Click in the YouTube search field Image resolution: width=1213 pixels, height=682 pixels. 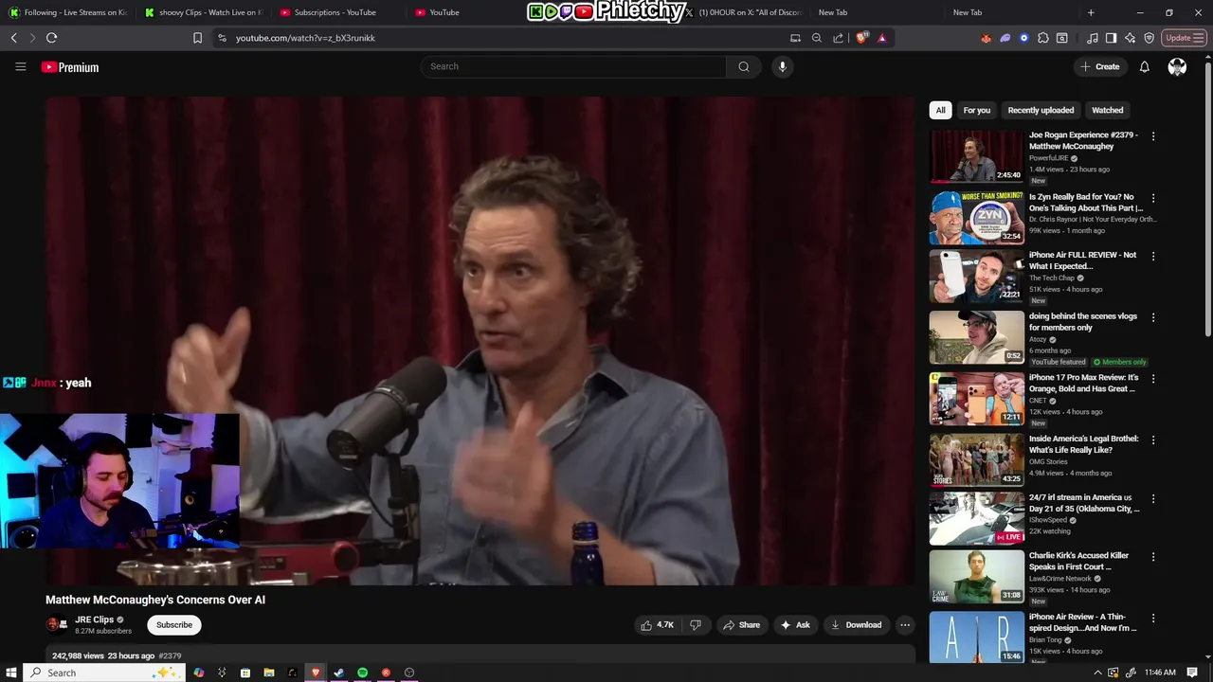[573, 66]
